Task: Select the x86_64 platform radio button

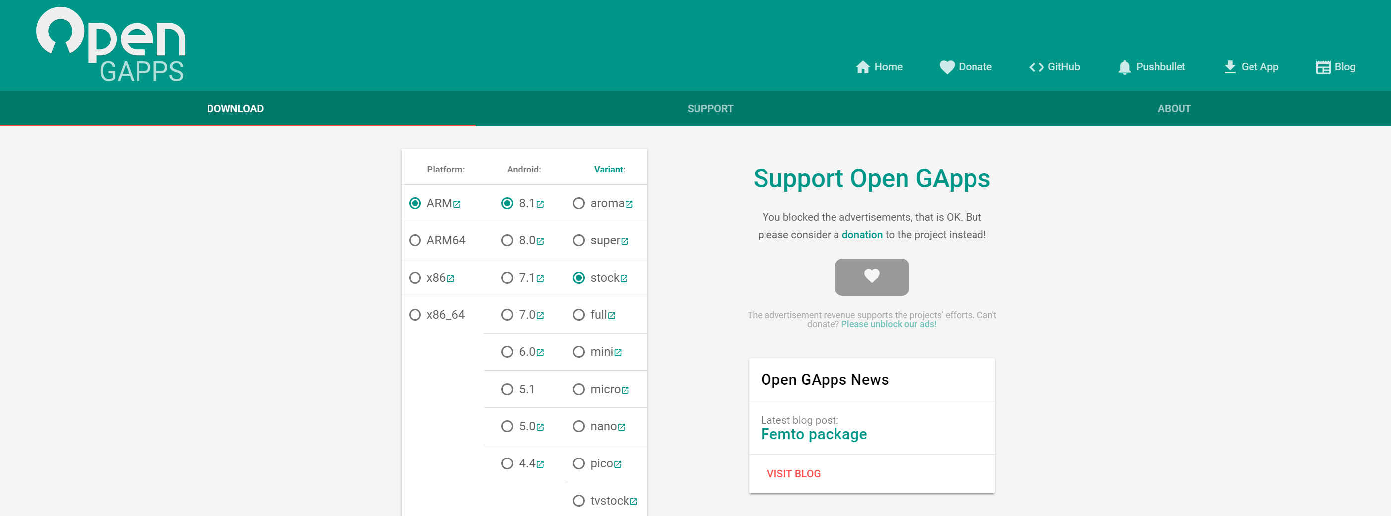Action: point(415,315)
